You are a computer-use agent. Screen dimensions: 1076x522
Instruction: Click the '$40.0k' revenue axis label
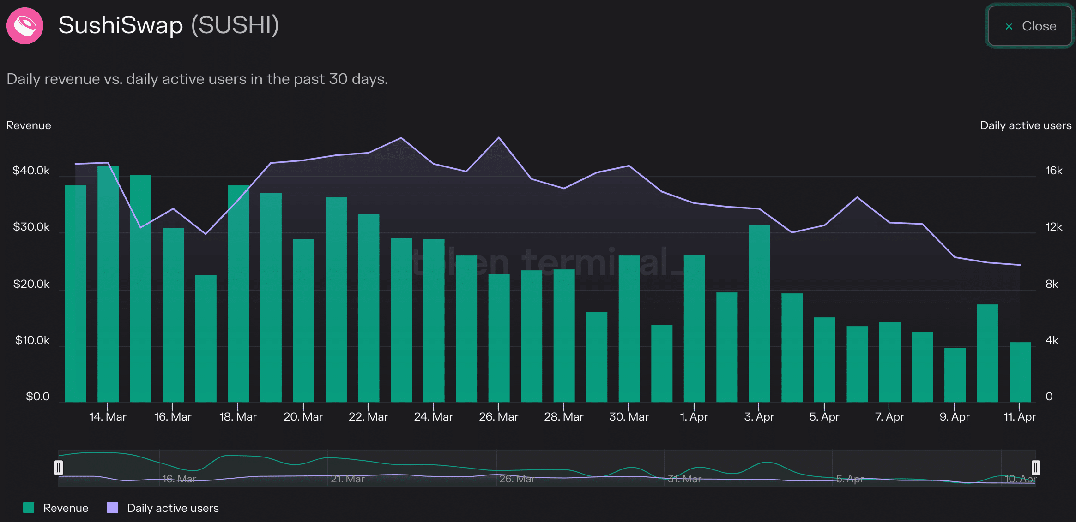coord(31,171)
